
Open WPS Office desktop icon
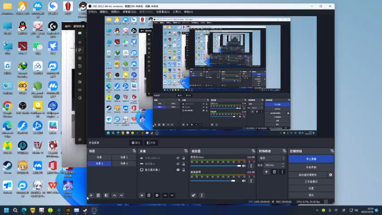pyautogui.click(x=53, y=187)
